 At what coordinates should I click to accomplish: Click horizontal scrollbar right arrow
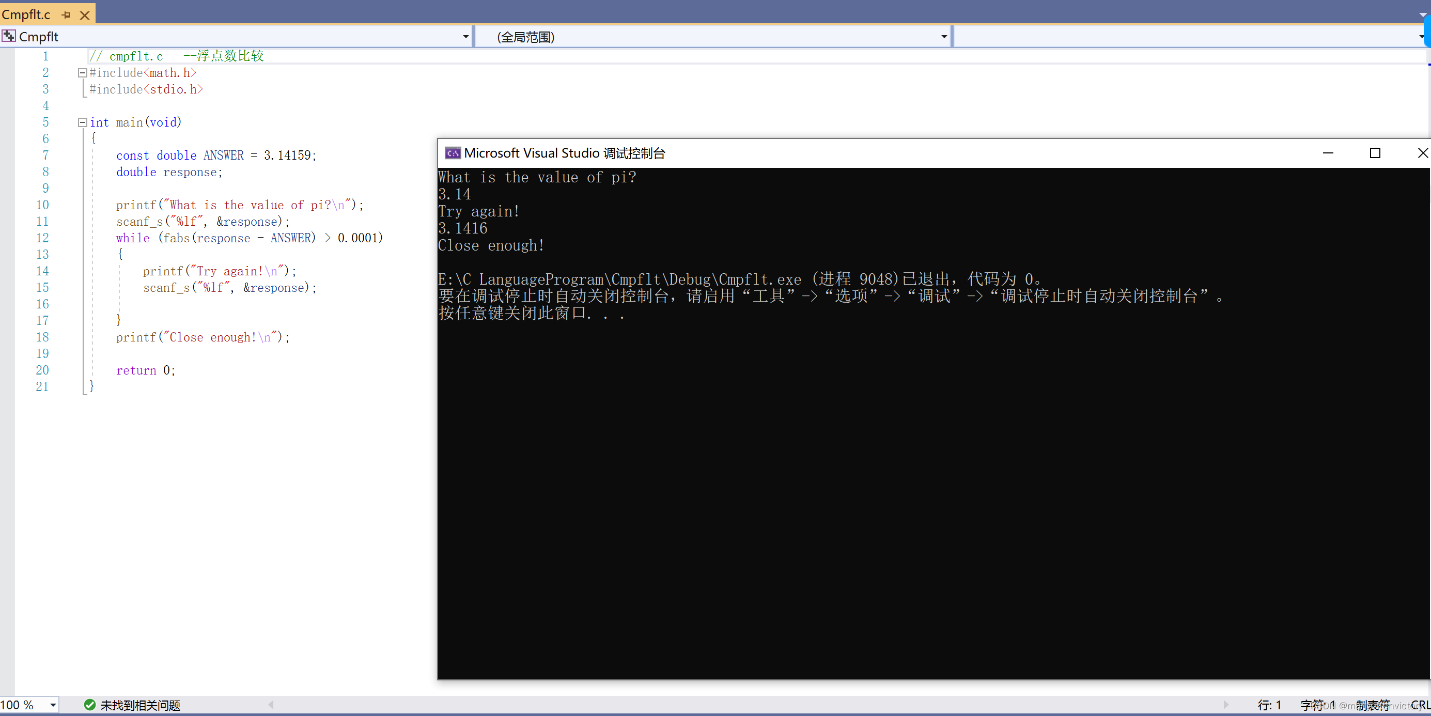[x=1225, y=704]
